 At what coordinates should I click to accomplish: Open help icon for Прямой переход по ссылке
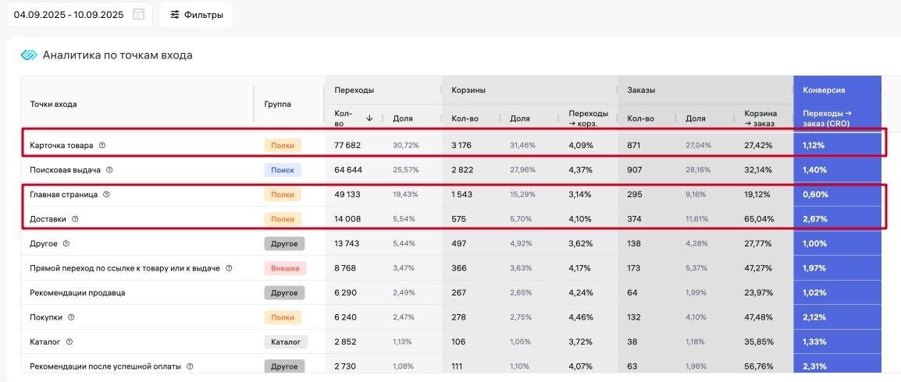(x=229, y=268)
